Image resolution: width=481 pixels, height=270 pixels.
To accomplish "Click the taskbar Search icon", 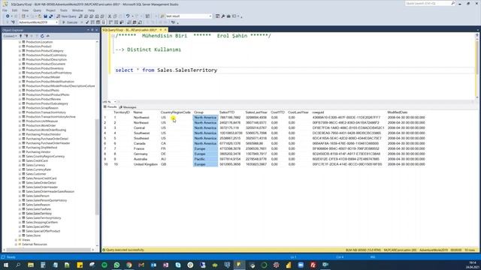I will point(18,265).
